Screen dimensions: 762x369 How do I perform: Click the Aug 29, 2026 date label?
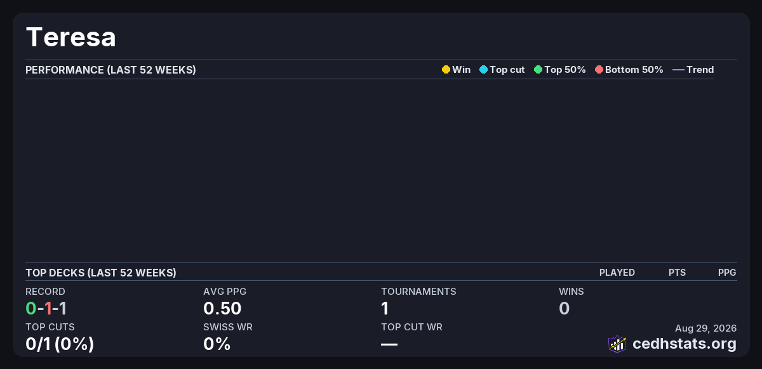[x=705, y=328]
